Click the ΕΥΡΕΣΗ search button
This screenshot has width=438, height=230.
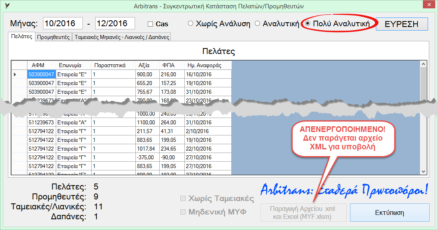click(x=402, y=24)
